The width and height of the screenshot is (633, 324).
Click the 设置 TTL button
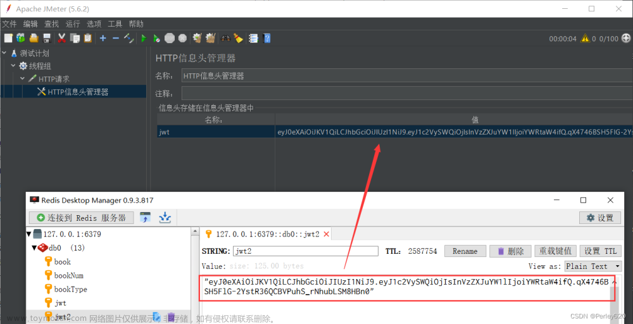(600, 251)
